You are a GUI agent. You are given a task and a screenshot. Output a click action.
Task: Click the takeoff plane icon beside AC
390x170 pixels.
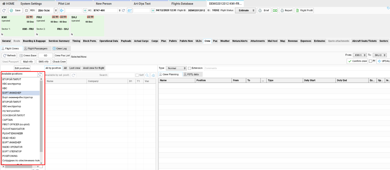pos(129,10)
